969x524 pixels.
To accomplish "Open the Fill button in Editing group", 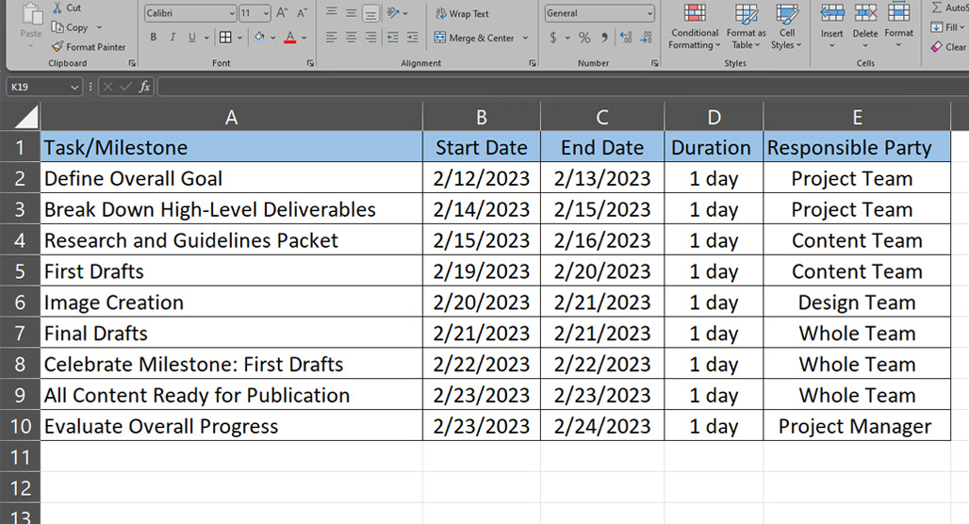I will coord(947,27).
